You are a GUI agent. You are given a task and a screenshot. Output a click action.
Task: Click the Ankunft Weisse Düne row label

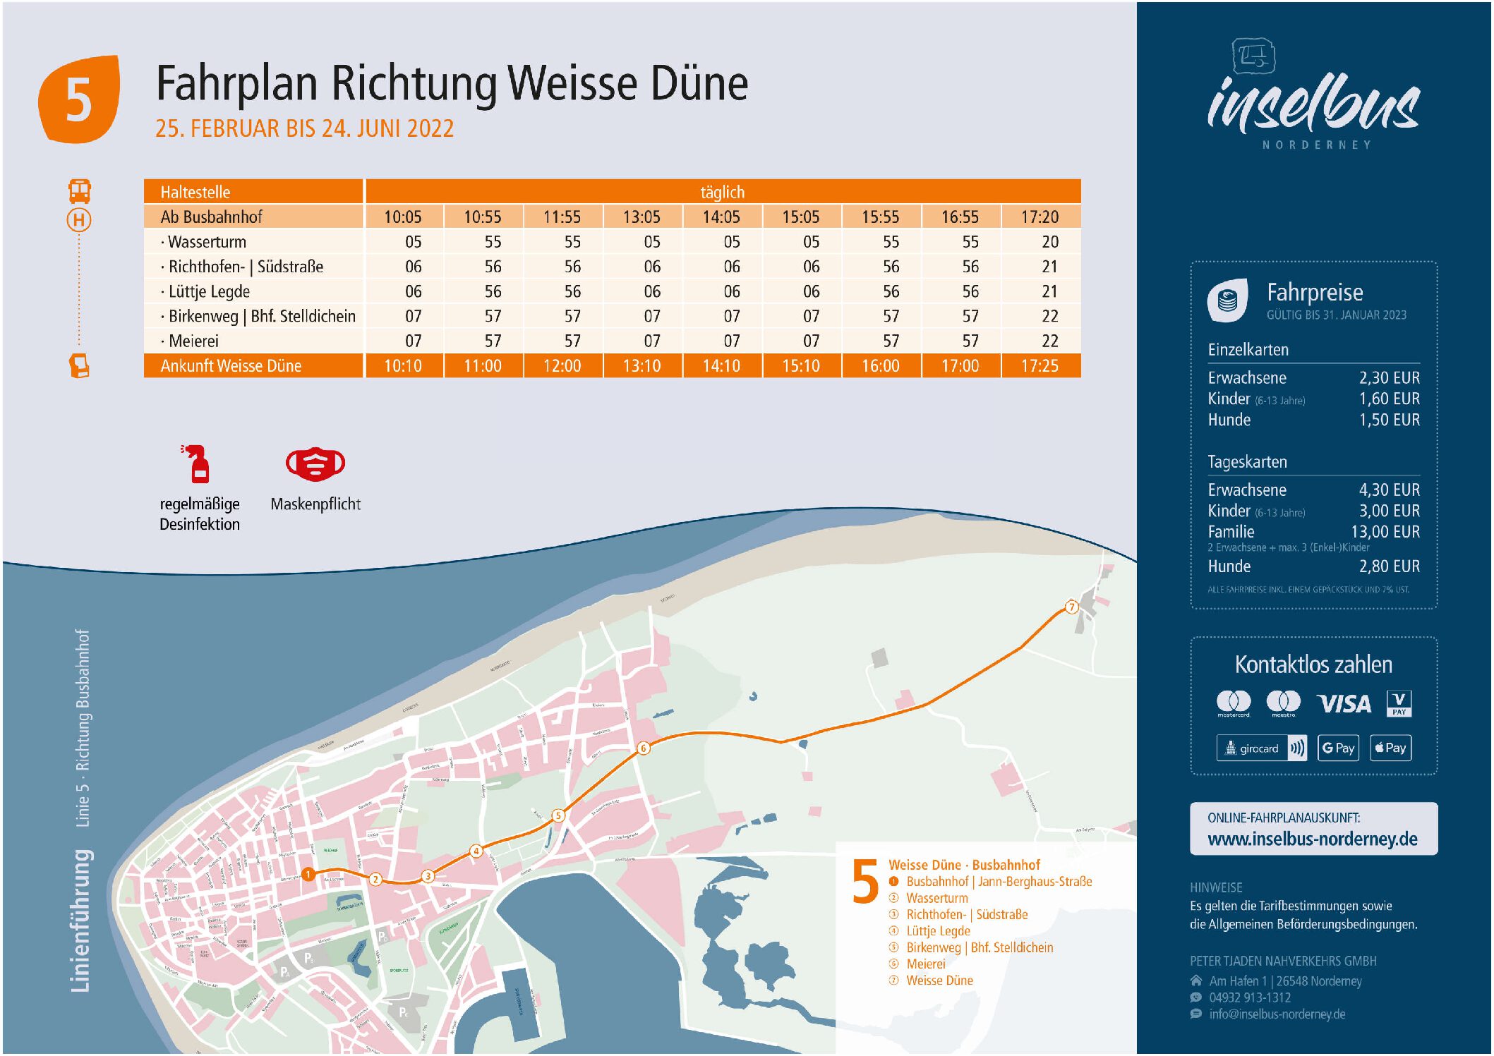pyautogui.click(x=231, y=365)
